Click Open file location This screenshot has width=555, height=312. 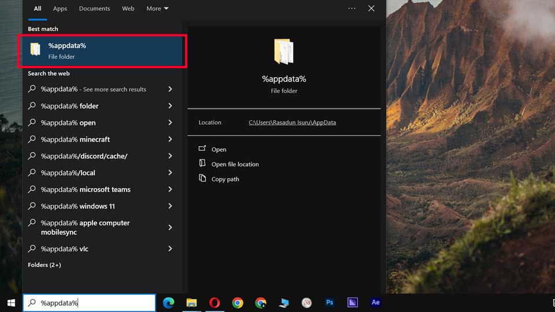click(235, 164)
